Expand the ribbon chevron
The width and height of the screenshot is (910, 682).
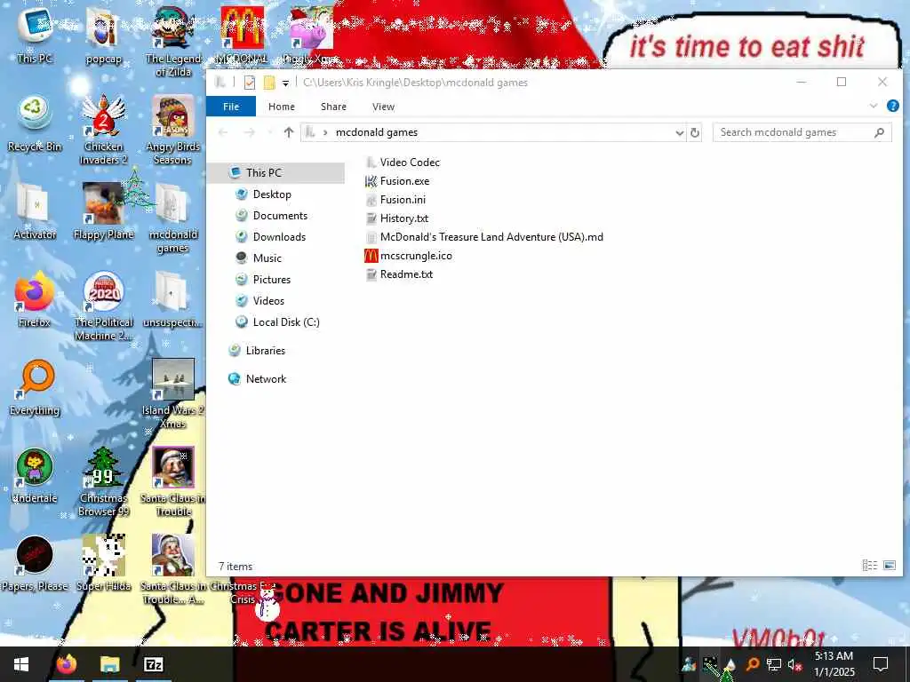(874, 107)
